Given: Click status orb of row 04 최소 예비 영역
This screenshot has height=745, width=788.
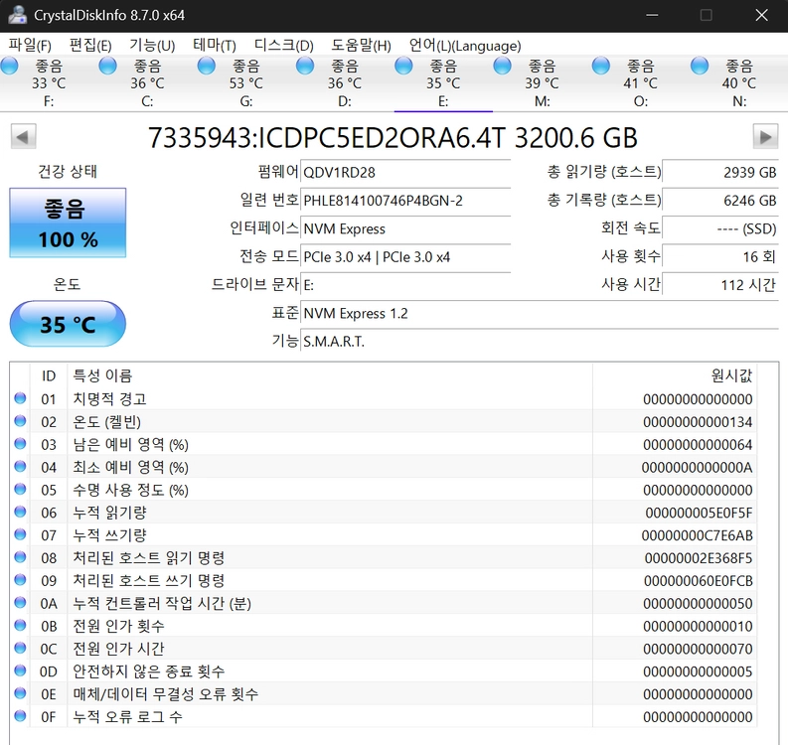Looking at the screenshot, I should 20,466.
